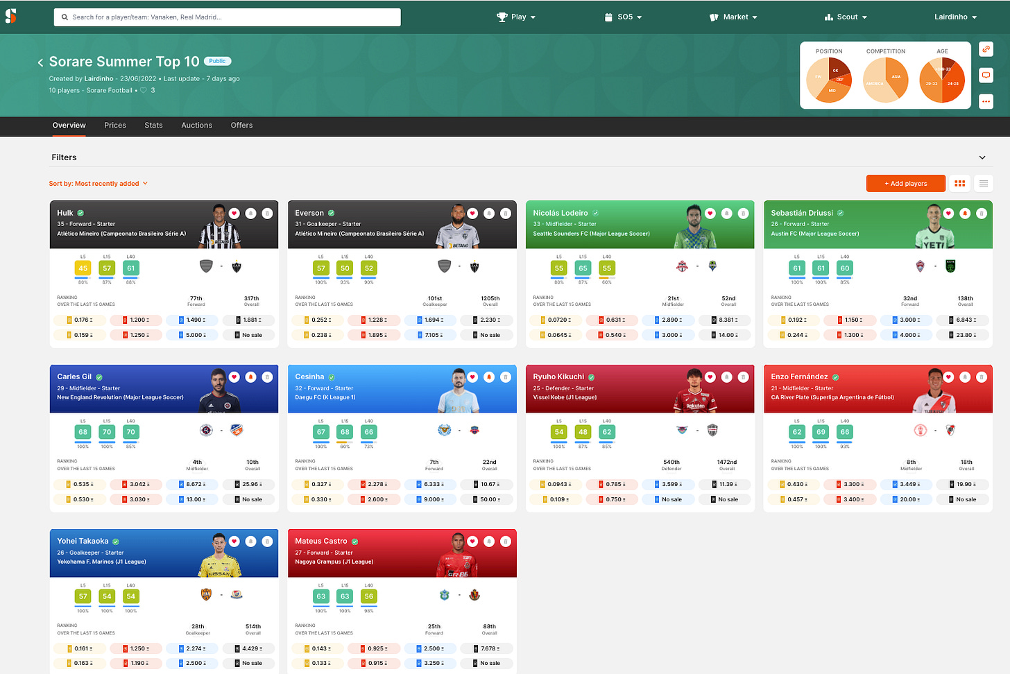
Task: Open Sort by: Most recently added dropdown
Action: [x=99, y=184]
